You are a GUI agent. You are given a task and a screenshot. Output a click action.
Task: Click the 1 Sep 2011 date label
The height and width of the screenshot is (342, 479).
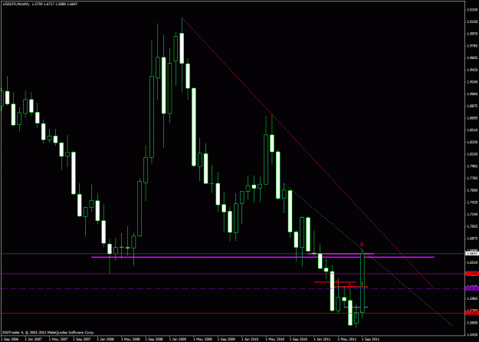click(x=369, y=339)
